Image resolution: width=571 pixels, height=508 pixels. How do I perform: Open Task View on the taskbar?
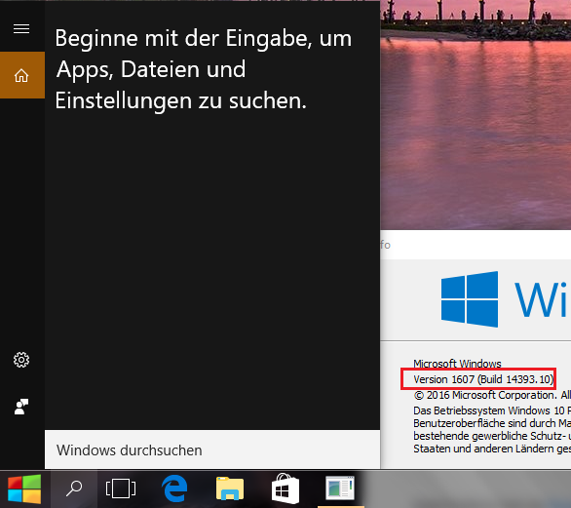tap(121, 489)
